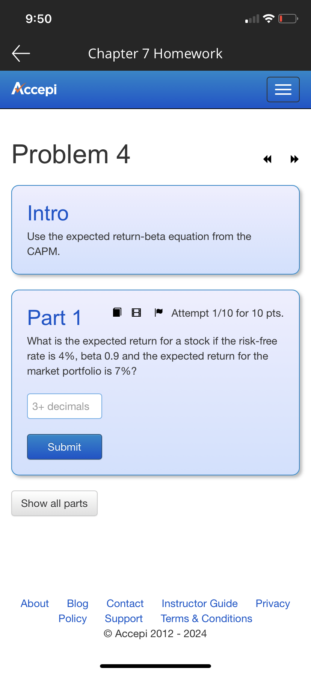Tap the back arrow in header
This screenshot has height=674, width=311.
[x=21, y=53]
